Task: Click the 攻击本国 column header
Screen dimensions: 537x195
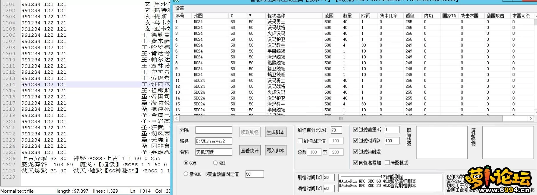Action: click(472, 16)
